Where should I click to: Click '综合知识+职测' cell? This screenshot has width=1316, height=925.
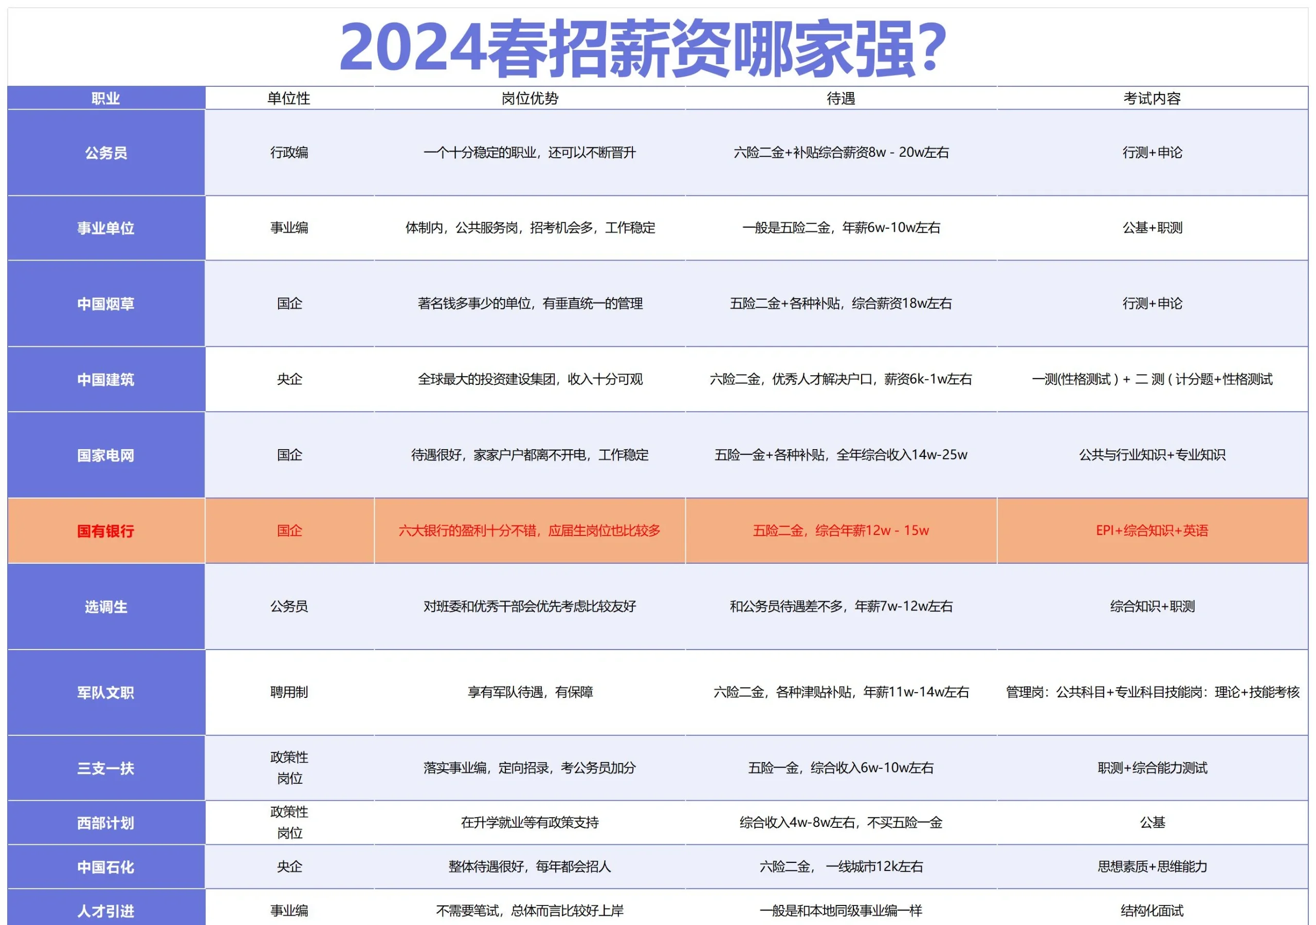1152,606
